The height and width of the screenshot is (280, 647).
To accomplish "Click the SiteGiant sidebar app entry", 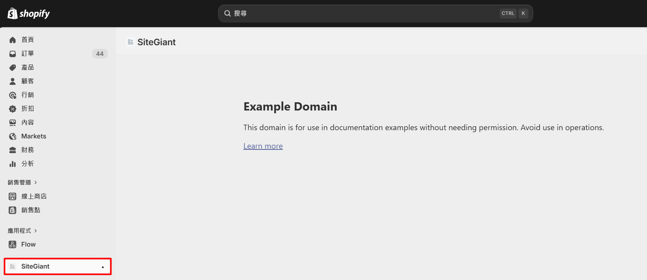I will 35,266.
